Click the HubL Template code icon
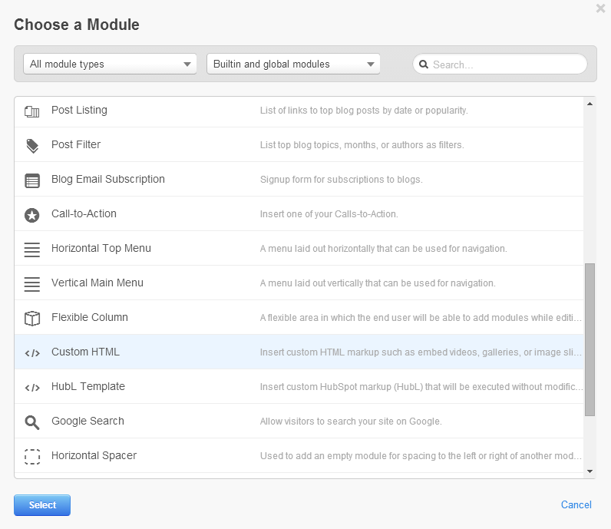 pos(32,388)
